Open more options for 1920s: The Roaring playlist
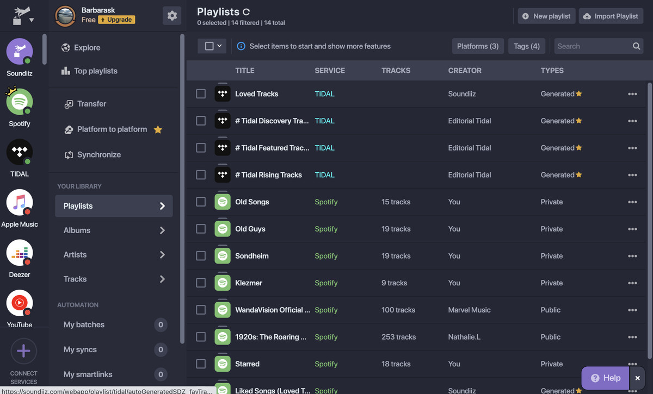This screenshot has height=394, width=653. [632, 337]
